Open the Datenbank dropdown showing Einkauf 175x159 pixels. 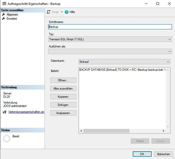[x=124, y=62]
